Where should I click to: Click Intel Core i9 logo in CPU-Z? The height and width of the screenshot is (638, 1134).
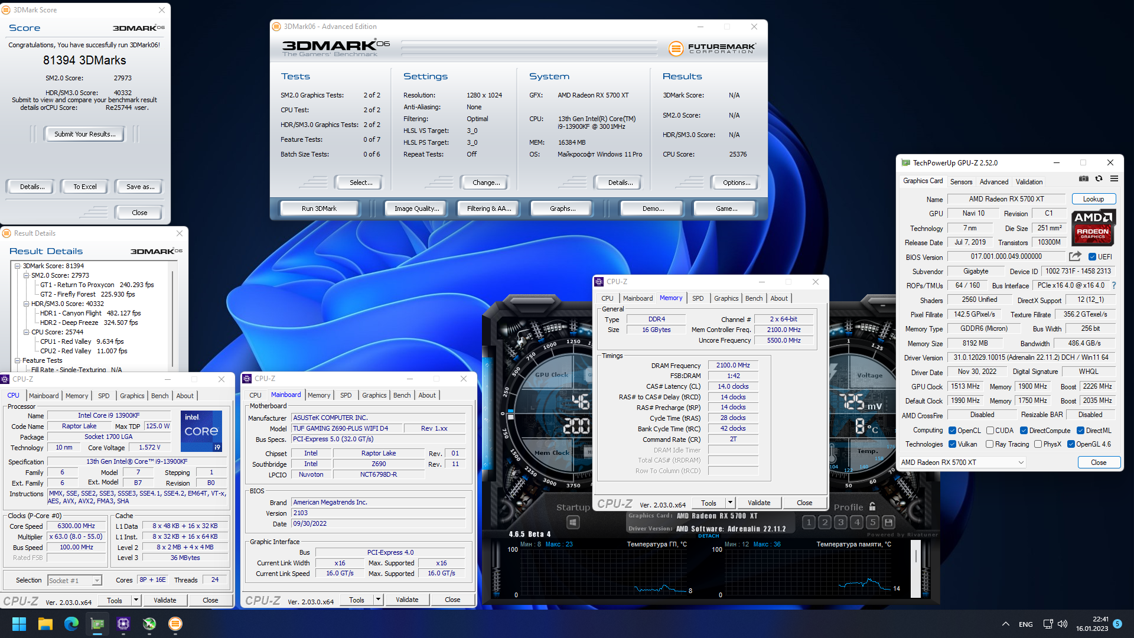pos(201,431)
